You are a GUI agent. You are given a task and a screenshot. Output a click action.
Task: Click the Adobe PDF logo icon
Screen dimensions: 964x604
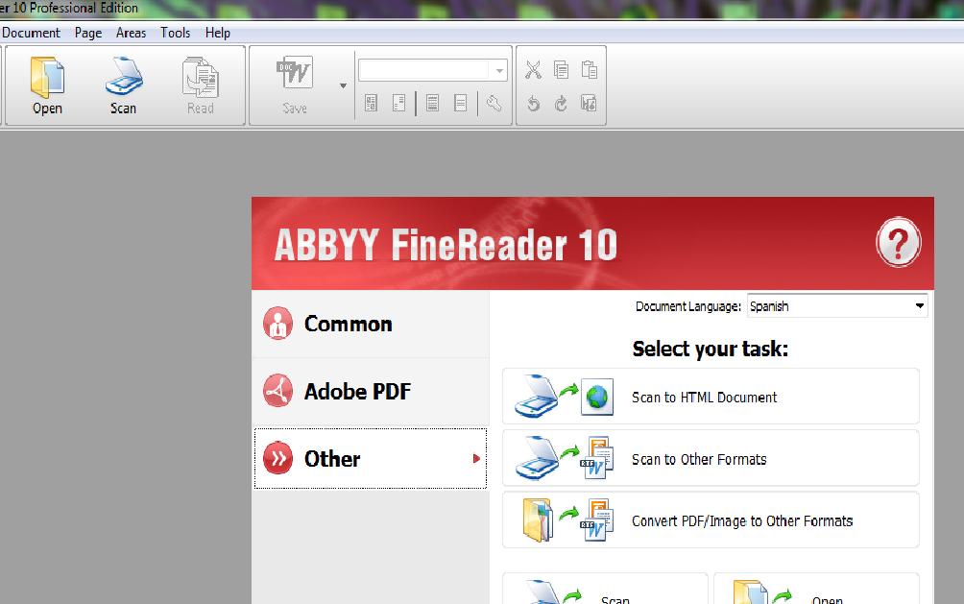277,391
